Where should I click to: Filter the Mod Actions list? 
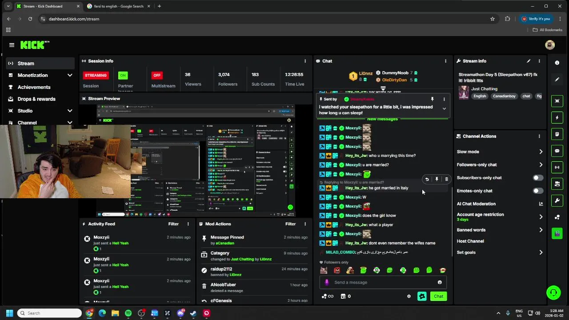290,224
